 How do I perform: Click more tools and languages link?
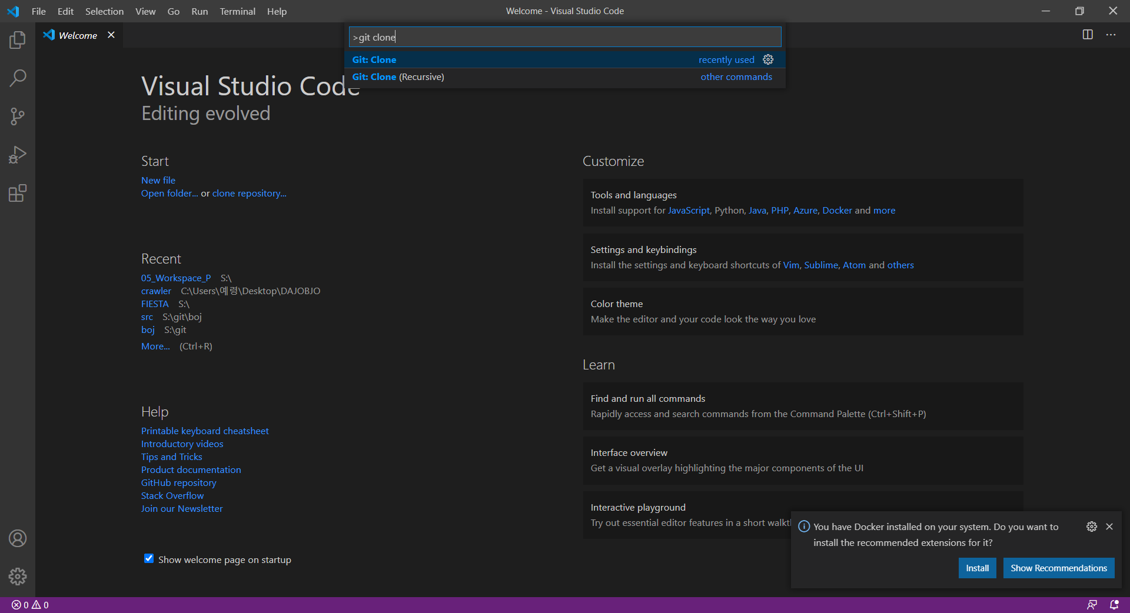884,210
